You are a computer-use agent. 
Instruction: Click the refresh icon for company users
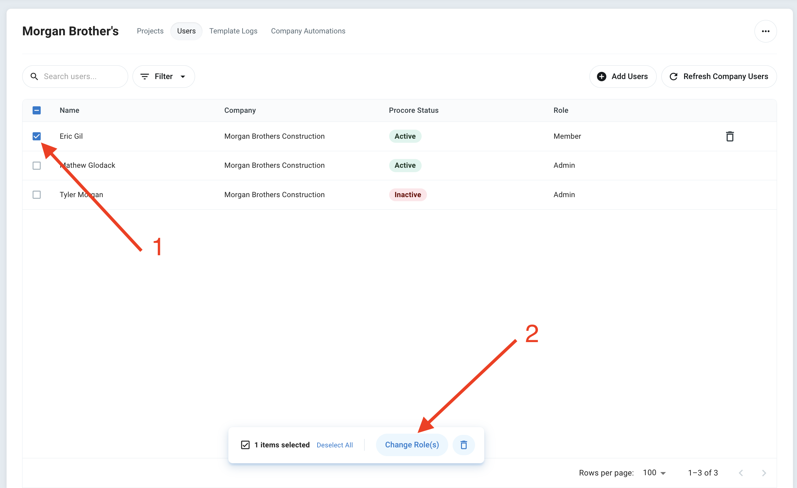tap(674, 77)
